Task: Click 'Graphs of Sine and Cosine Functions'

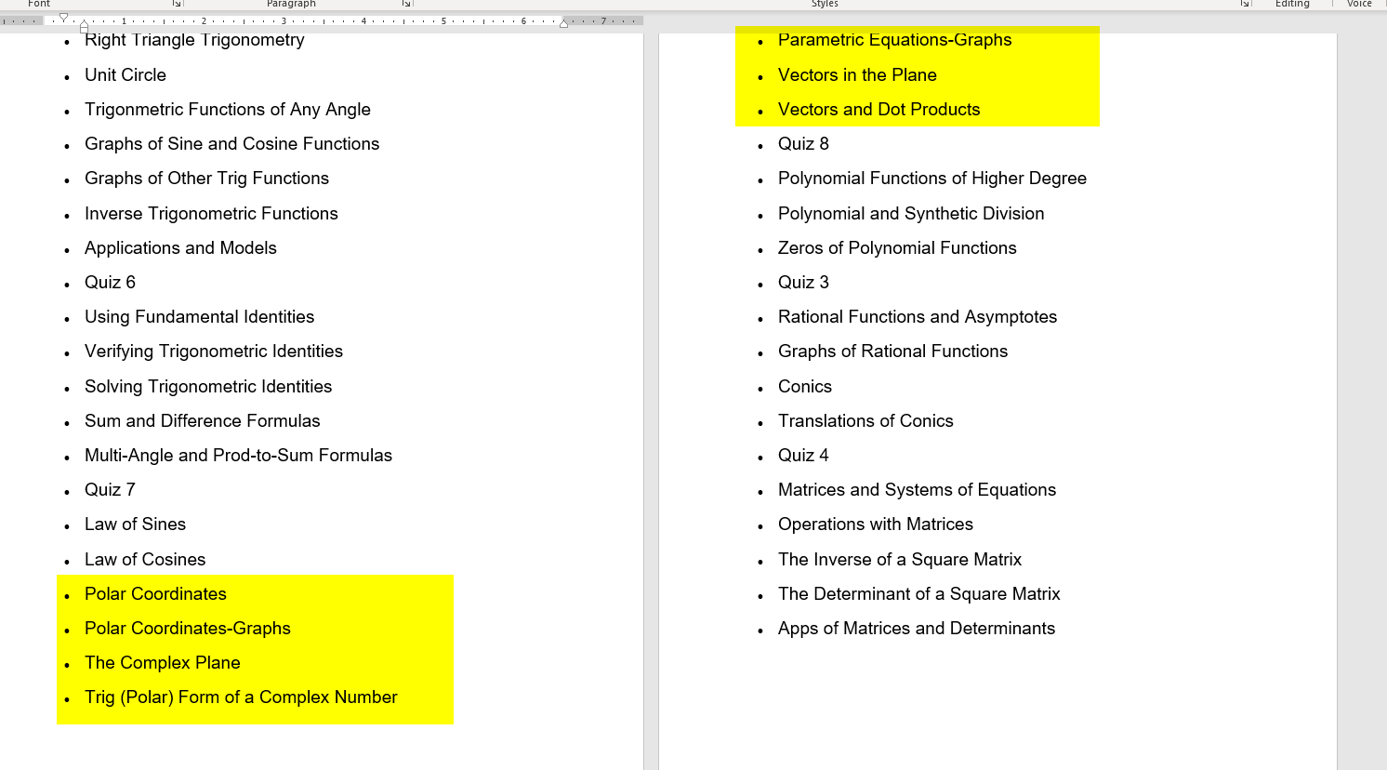Action: (232, 144)
